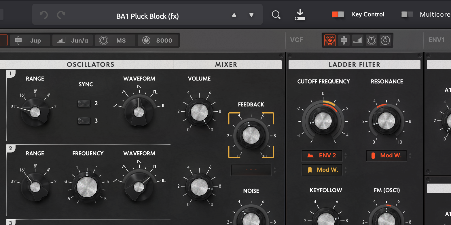Click up arrow beside empty Feedback slot
This screenshot has height=225, width=451.
(x=275, y=168)
